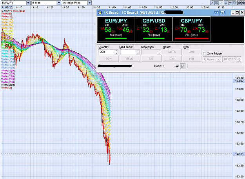This screenshot has width=245, height=179.
Task: Click the Short button
Action: [129, 59]
